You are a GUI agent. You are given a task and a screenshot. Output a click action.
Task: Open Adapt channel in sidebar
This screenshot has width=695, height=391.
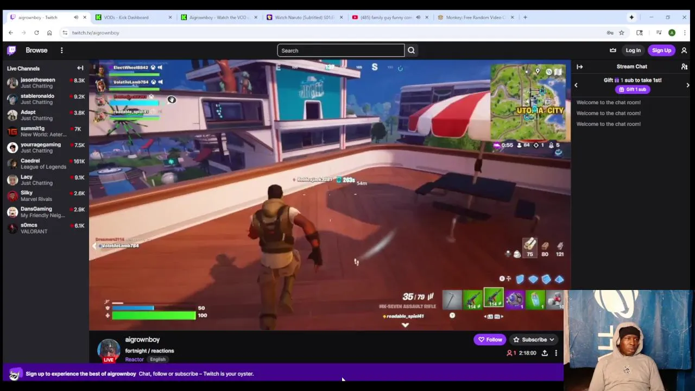pos(46,115)
